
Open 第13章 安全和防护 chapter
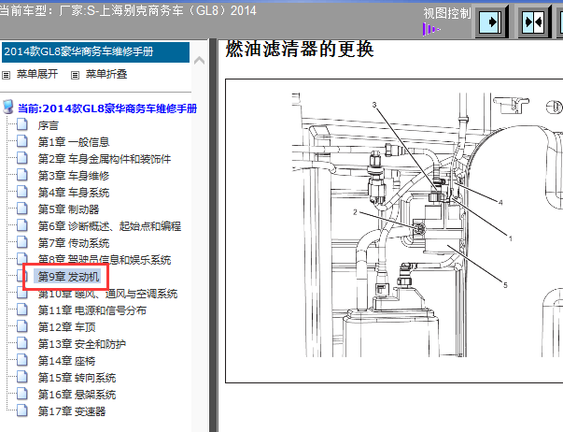coord(82,344)
